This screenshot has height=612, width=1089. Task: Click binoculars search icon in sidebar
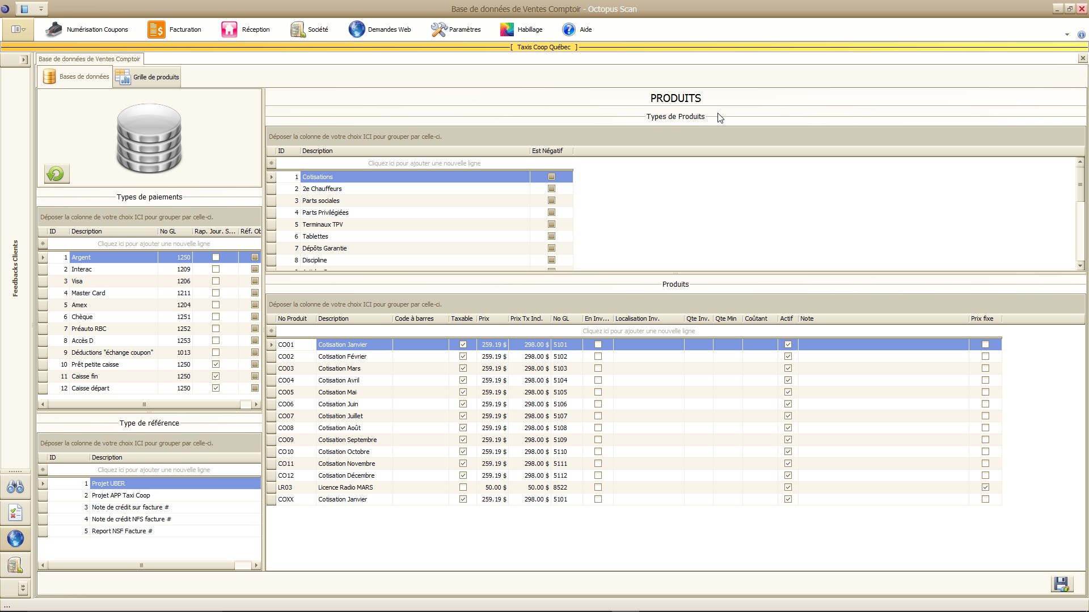(15, 487)
